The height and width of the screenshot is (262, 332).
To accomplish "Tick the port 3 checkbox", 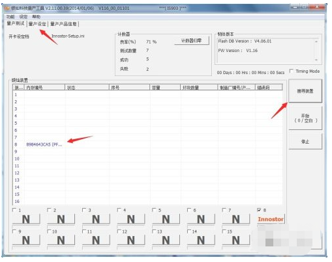I will 84,210.
